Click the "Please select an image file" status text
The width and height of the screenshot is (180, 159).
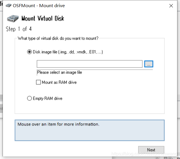(59, 72)
